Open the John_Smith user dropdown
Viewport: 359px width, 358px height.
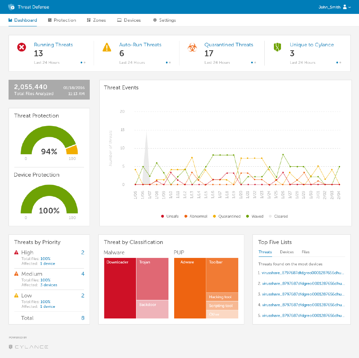point(334,7)
